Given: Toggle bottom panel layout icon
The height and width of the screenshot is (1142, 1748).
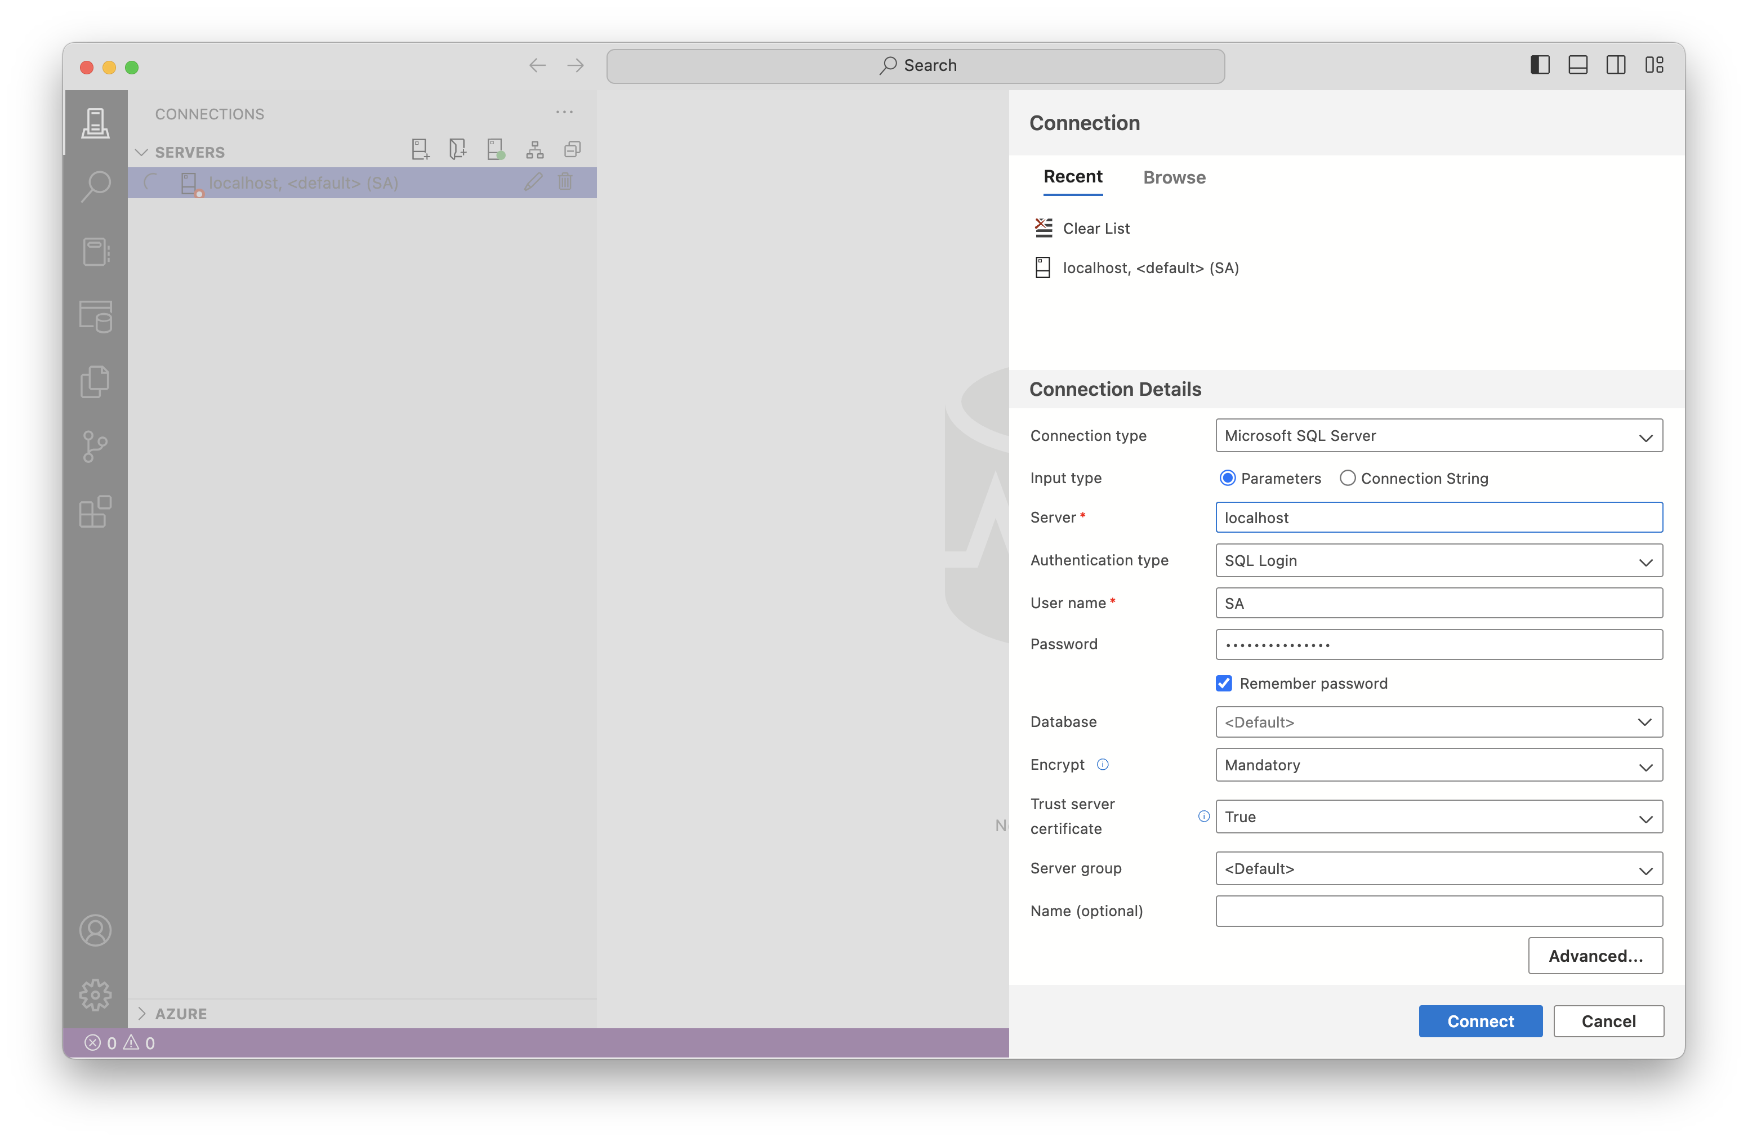Looking at the screenshot, I should click(1578, 65).
